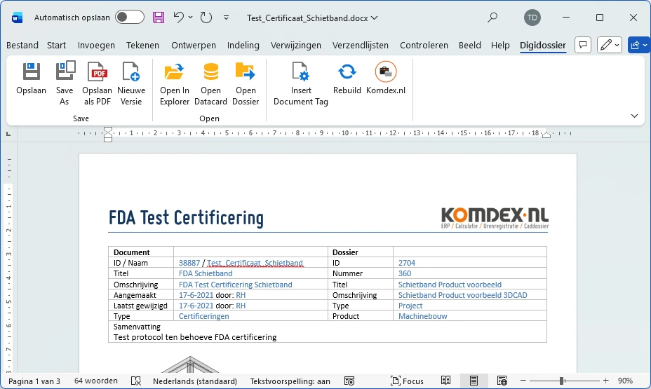Open the Quick Access Toolbar customize dropdown
The width and height of the screenshot is (651, 389).
point(226,18)
